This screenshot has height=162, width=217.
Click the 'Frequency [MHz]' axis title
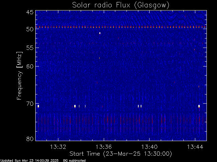coord(19,76)
